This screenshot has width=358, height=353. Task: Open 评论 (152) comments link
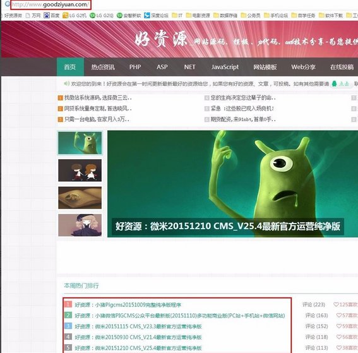(317, 326)
